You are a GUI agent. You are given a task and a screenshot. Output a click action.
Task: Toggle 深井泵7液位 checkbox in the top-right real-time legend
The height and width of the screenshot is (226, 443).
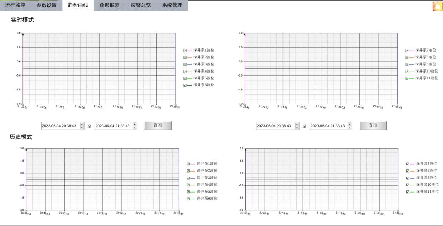[407, 51]
